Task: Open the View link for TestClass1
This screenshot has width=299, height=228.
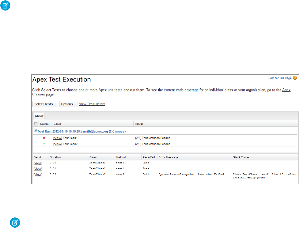Action: pos(57,138)
